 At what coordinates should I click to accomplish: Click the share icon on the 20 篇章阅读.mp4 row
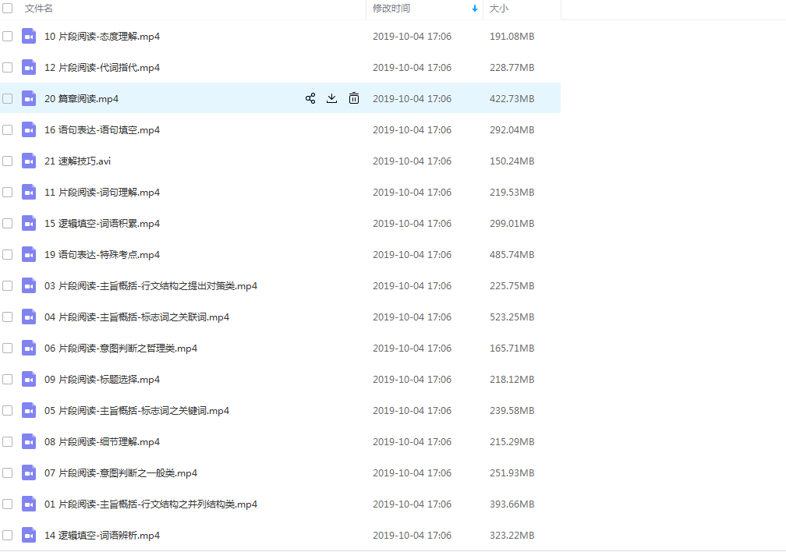point(310,98)
